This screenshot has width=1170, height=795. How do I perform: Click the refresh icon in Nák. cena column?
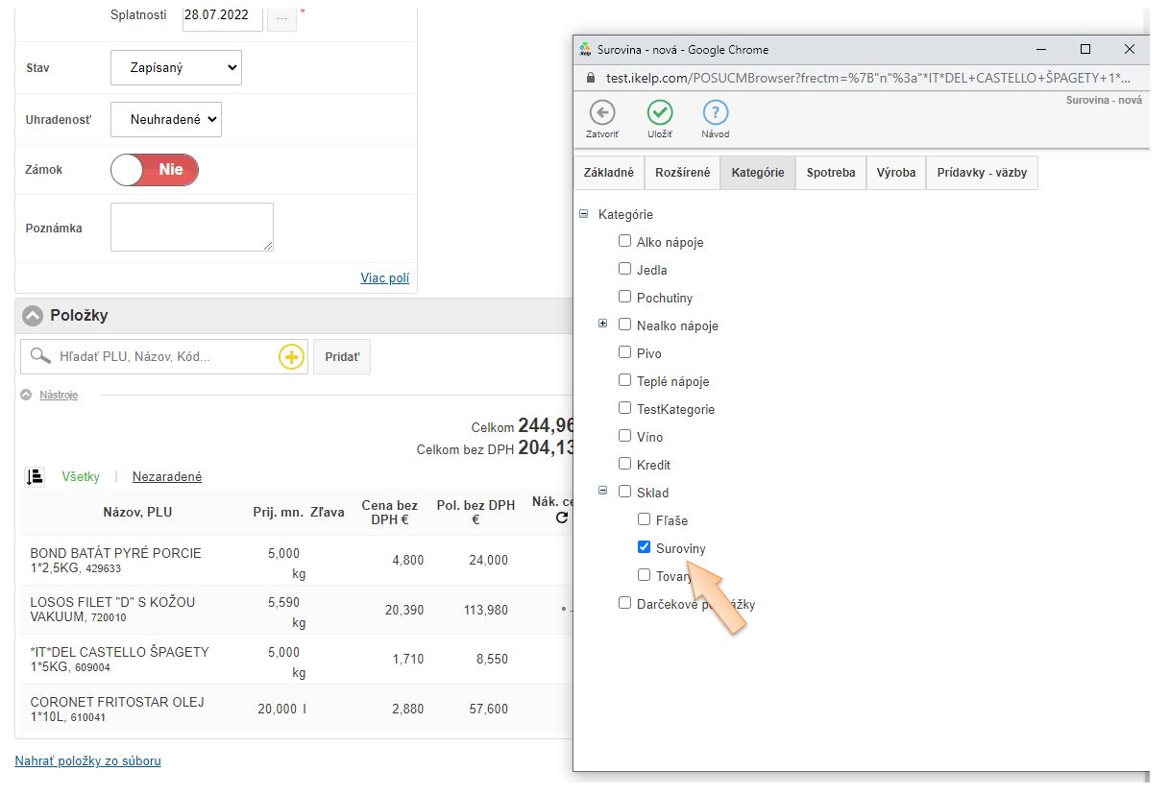coord(561,518)
